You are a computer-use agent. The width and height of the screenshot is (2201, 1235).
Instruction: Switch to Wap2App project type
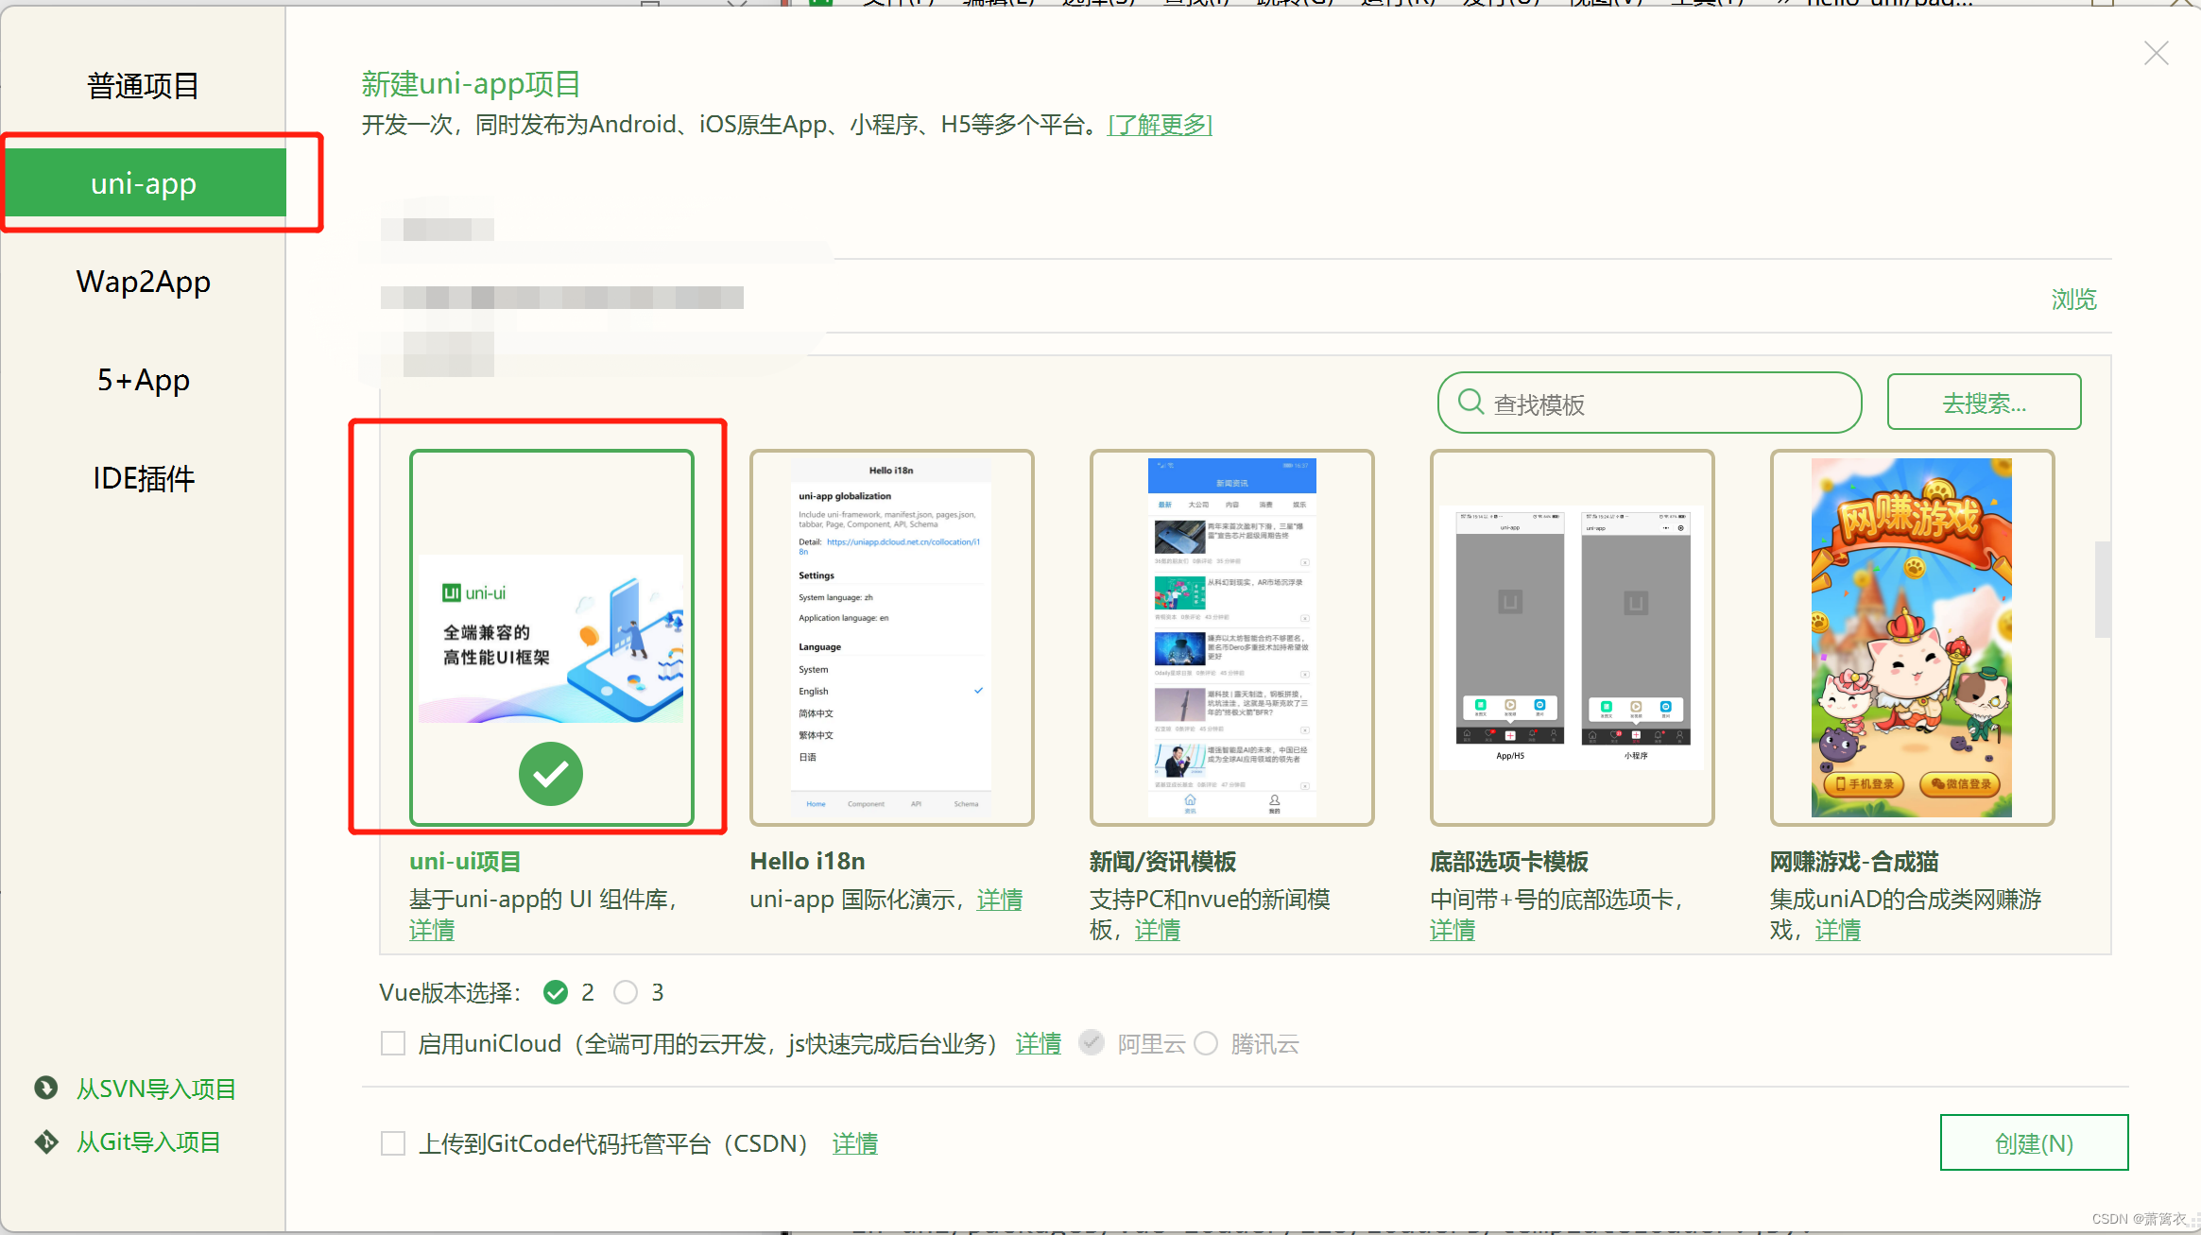coord(143,282)
